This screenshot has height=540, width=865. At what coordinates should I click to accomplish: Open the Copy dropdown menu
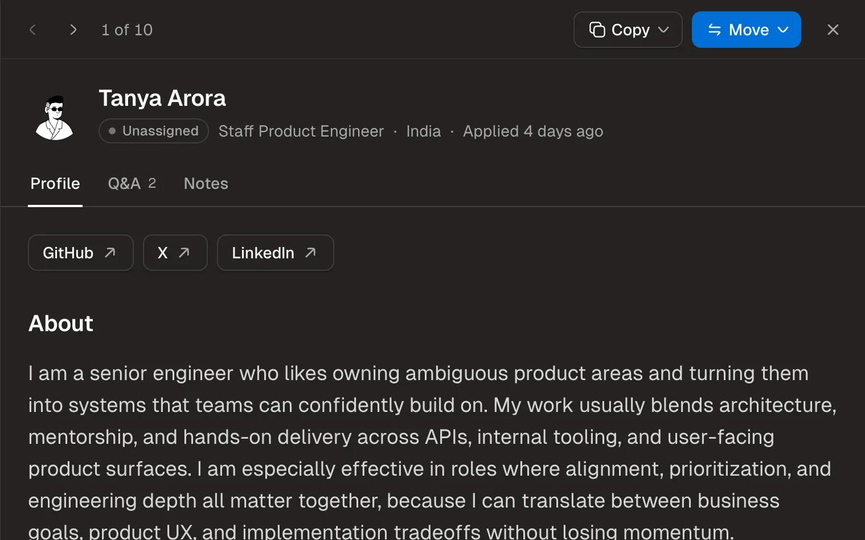pos(628,30)
